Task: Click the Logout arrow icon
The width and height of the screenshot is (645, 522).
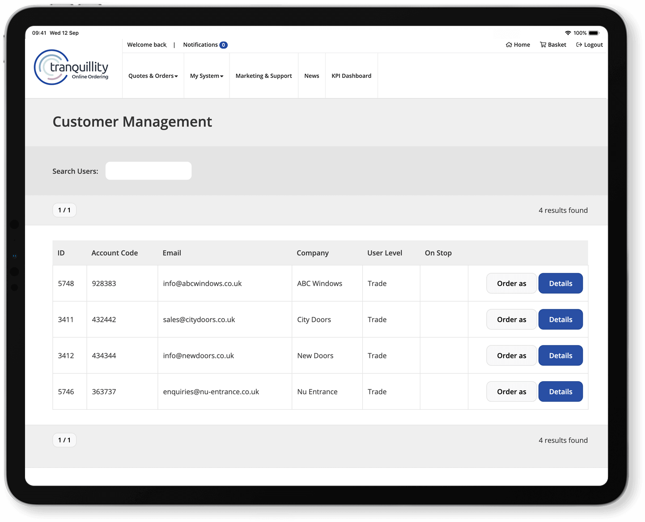Action: coord(579,45)
